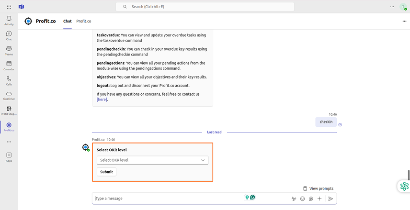
Task: Open View prompts
Action: click(318, 188)
